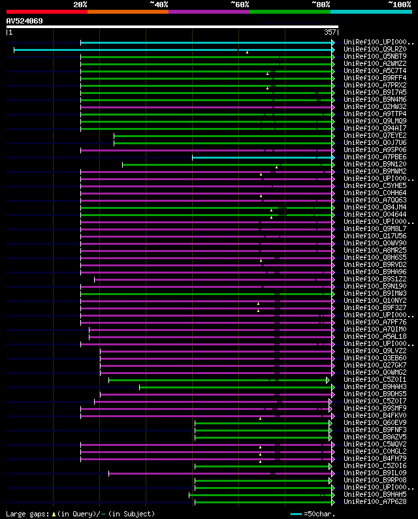Click the query name AV524069
Screen dimensions: 418x519
click(x=25, y=21)
